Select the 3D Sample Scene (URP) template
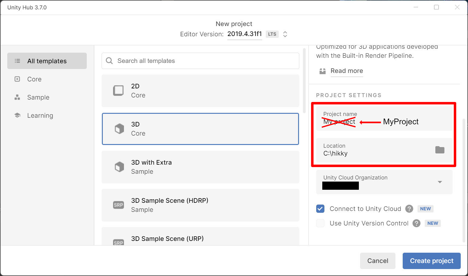Image resolution: width=468 pixels, height=276 pixels. tap(200, 238)
